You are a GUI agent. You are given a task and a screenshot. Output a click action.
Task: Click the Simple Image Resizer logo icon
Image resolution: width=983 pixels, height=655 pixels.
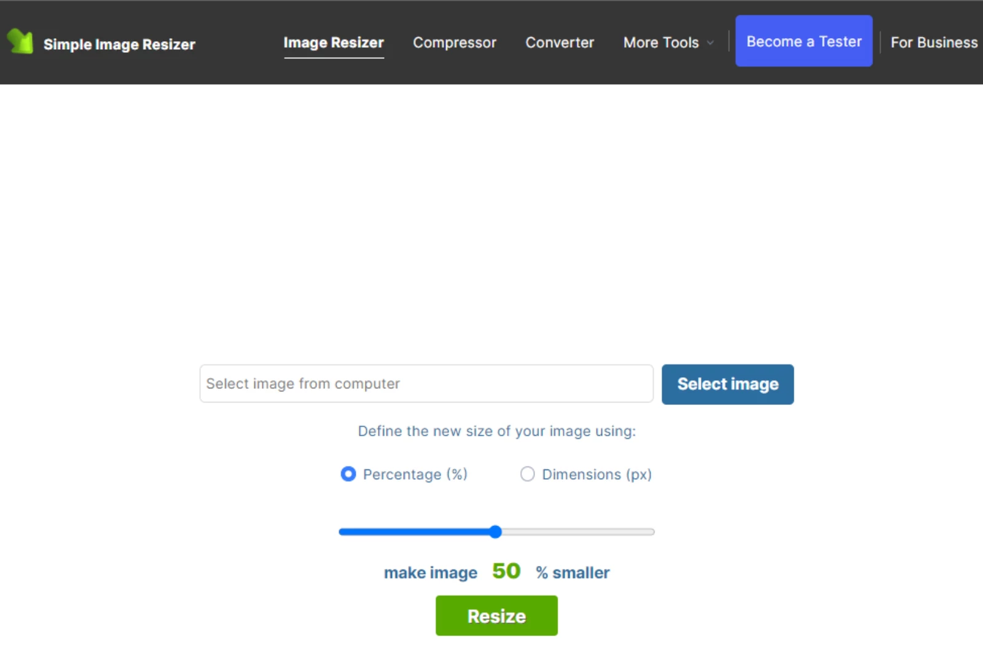(20, 42)
